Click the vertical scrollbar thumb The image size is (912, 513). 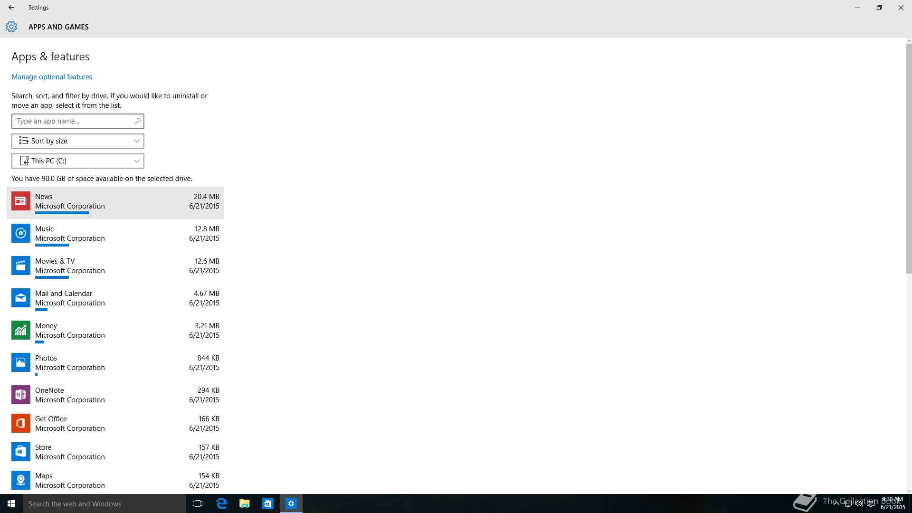point(909,158)
